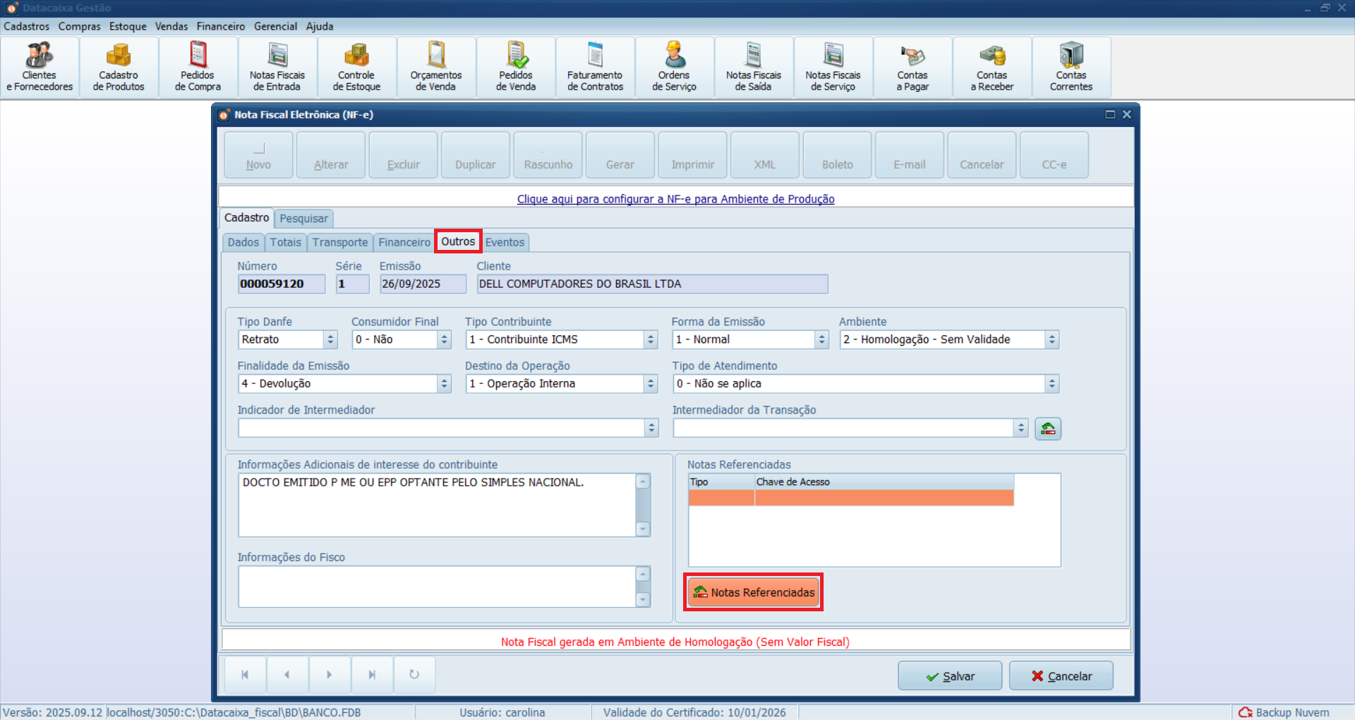
Task: Click inside Informações do Fisco text field
Action: (x=438, y=586)
